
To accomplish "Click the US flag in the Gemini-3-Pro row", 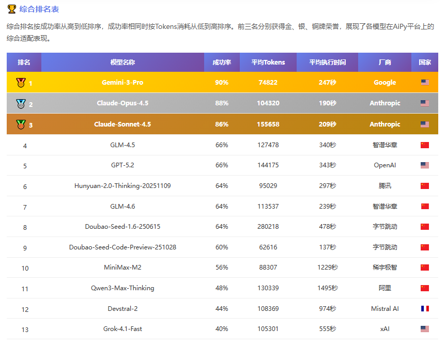I will click(x=425, y=83).
